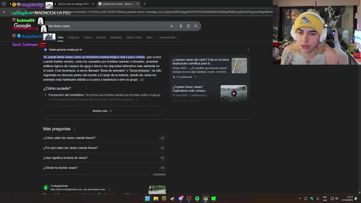Switch to 'Imágenes' results tab
The image size is (361, 203).
(x=73, y=37)
